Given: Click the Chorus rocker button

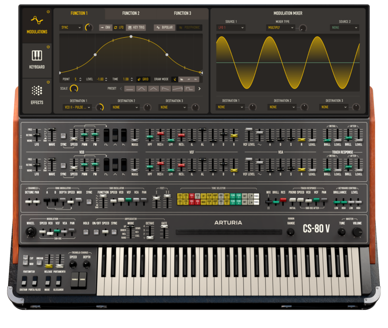Looking at the screenshot, I should 82,280.
